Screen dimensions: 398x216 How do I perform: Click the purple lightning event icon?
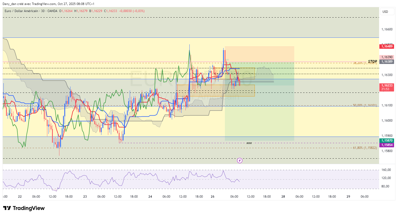pos(240,160)
